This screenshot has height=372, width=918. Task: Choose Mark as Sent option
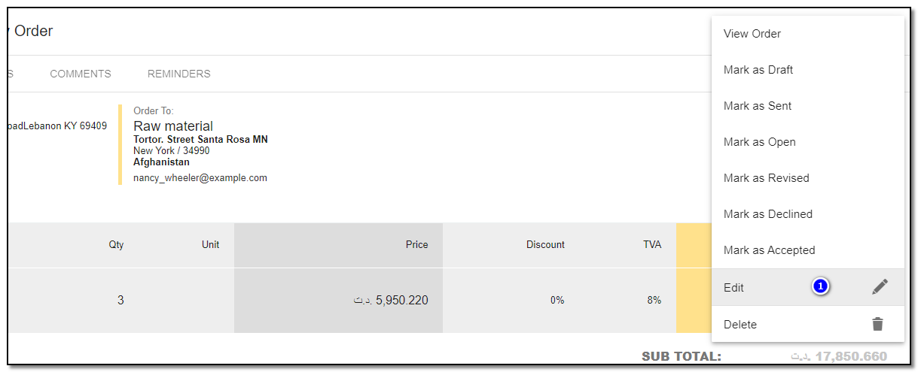(x=757, y=106)
